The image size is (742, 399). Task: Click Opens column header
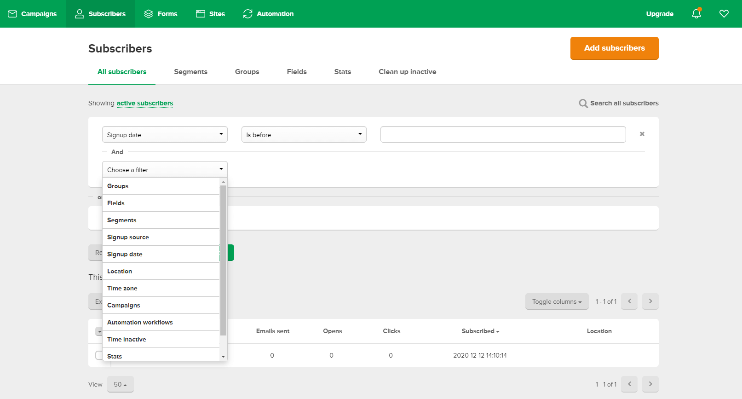tap(333, 331)
